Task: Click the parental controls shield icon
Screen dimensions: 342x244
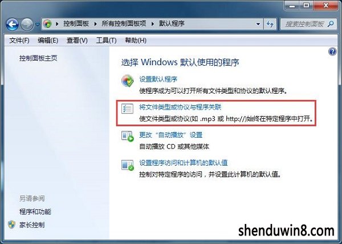Action: click(x=11, y=225)
